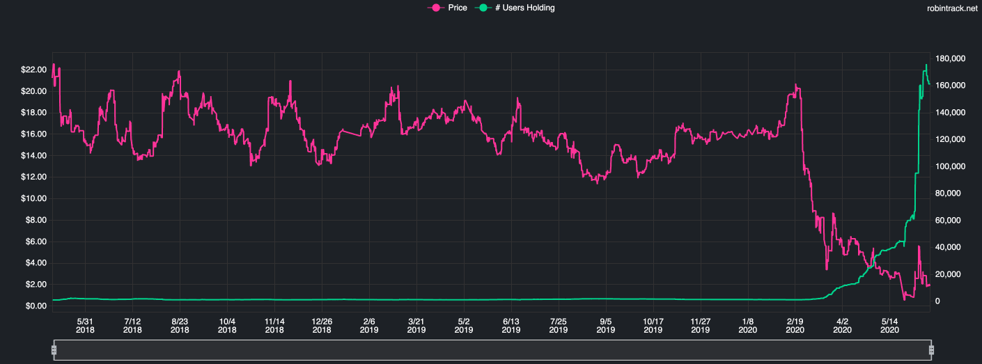The image size is (982, 364).
Task: Click the 11/14 2018 date label
Action: pyautogui.click(x=274, y=326)
